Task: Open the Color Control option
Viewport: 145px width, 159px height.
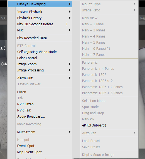Action: coord(44,58)
